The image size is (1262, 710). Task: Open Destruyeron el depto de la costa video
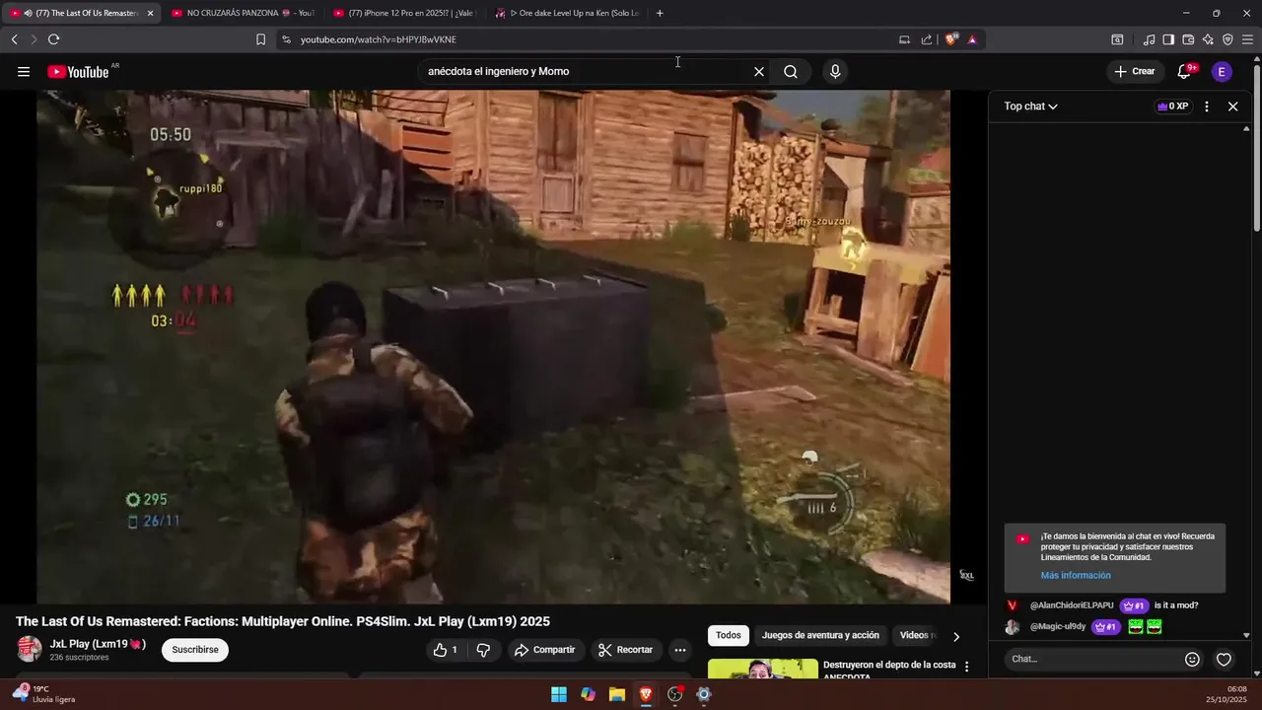(889, 671)
